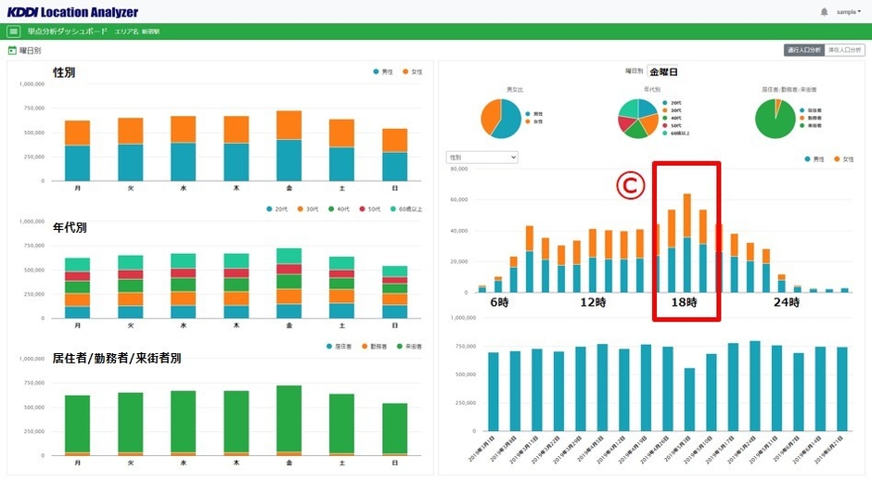Click the notification bell icon
This screenshot has height=482, width=872.
point(824,12)
